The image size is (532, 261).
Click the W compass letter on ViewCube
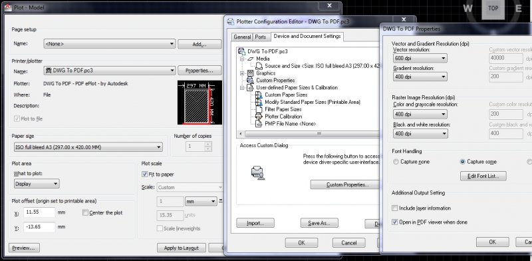click(x=468, y=8)
